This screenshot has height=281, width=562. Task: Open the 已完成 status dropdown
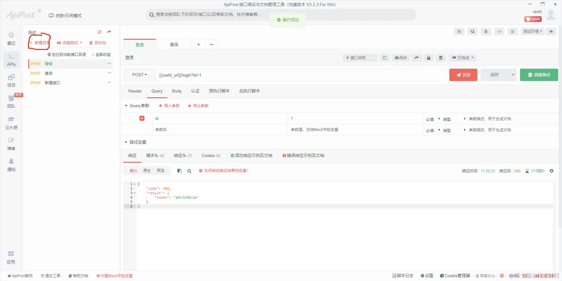click(463, 58)
